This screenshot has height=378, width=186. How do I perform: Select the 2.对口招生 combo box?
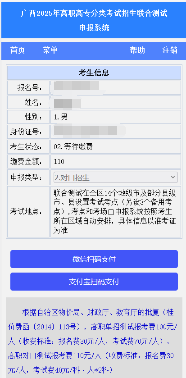pos(116,178)
